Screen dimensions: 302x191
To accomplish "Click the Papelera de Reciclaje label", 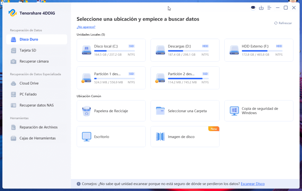I will pos(111,111).
